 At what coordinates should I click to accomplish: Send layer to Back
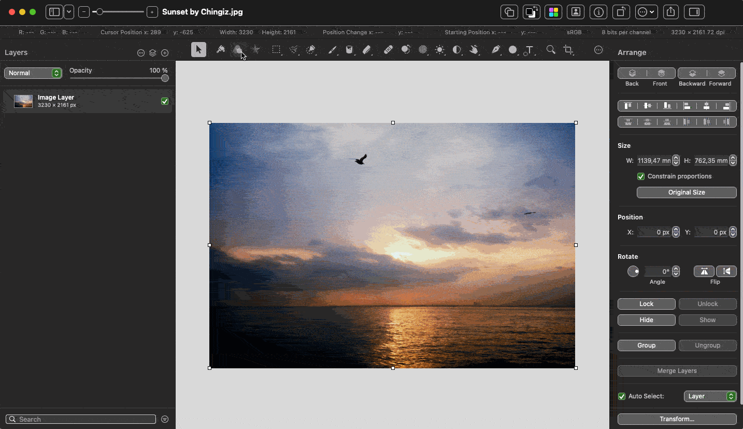pos(632,73)
